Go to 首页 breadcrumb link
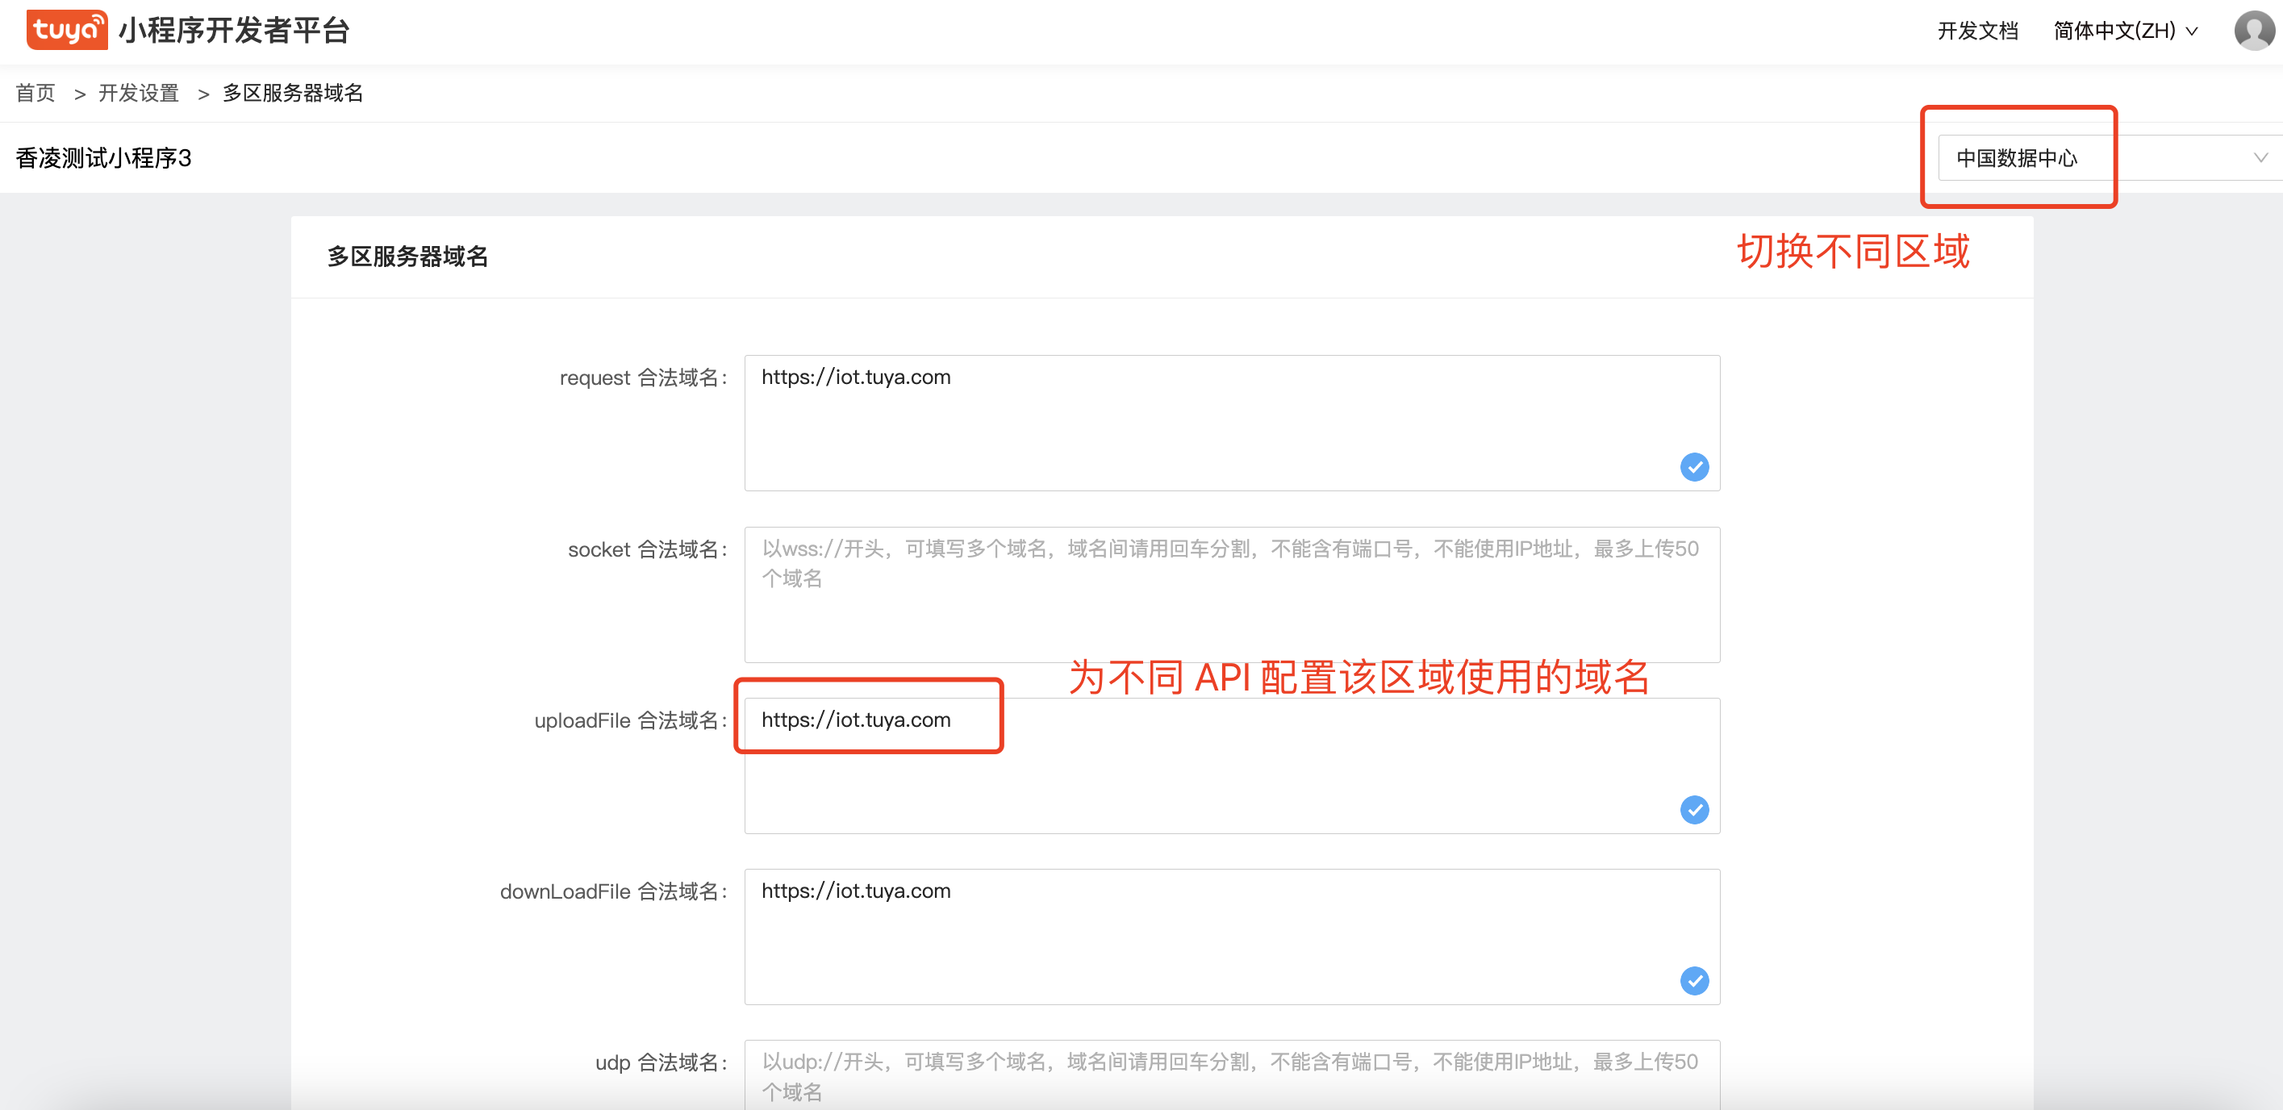Screen dimensions: 2283x1110 coord(35,93)
